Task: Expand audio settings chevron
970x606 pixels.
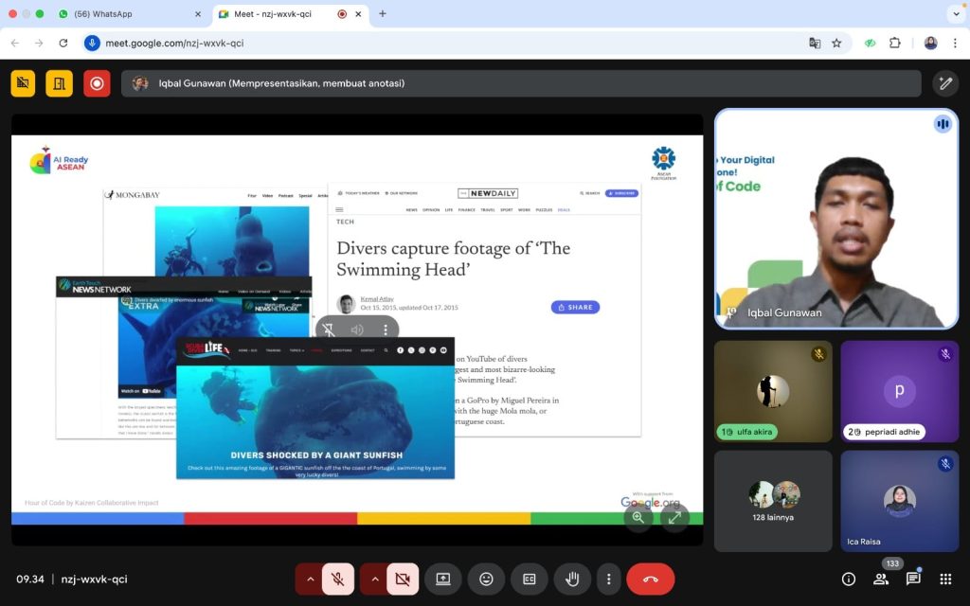Action: pyautogui.click(x=311, y=579)
